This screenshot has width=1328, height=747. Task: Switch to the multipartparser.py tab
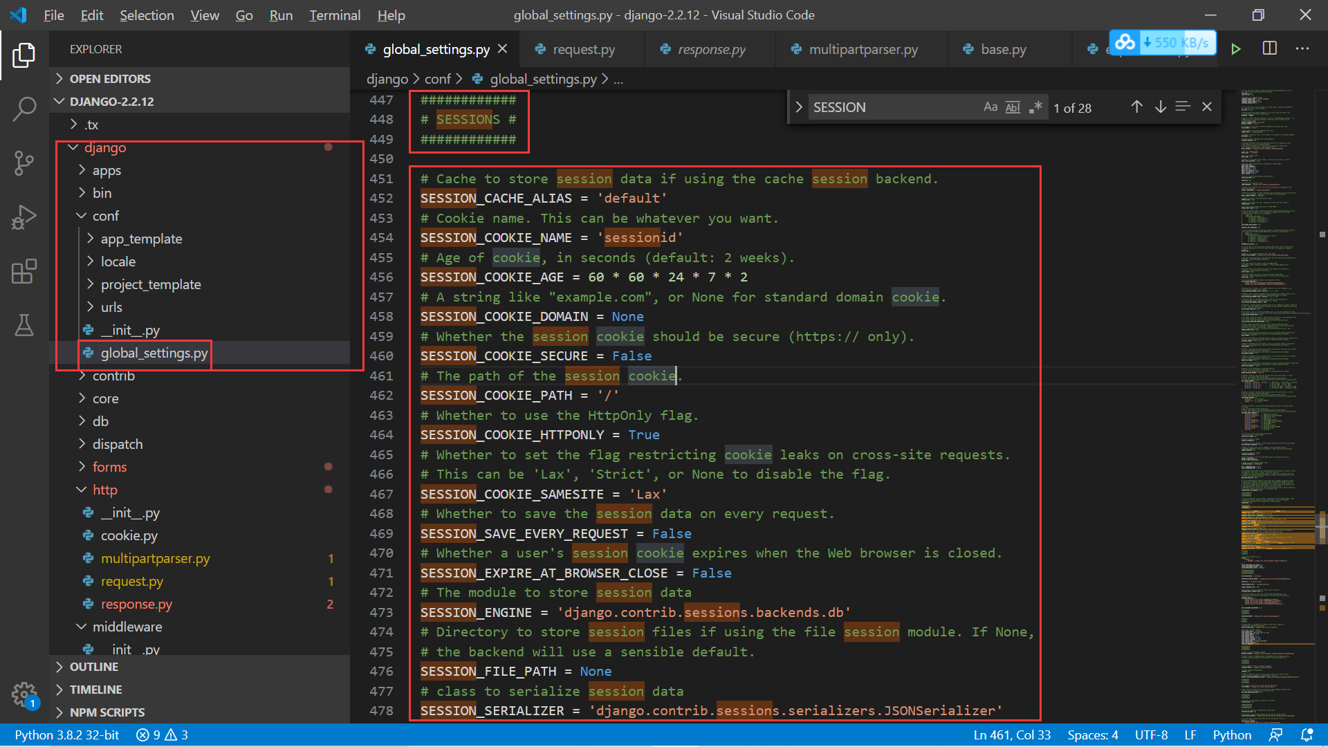pyautogui.click(x=863, y=49)
